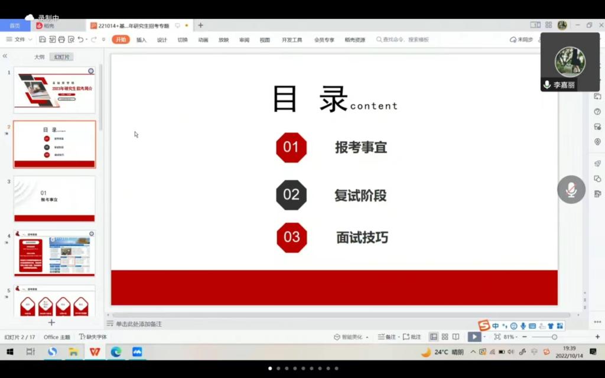Start slideshow with the play button
The width and height of the screenshot is (605, 378).
coord(474,337)
